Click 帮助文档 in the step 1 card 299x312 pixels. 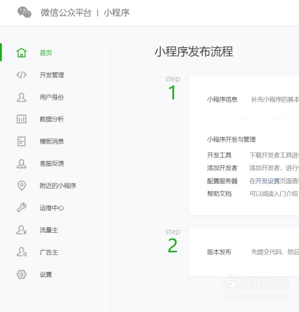point(219,193)
